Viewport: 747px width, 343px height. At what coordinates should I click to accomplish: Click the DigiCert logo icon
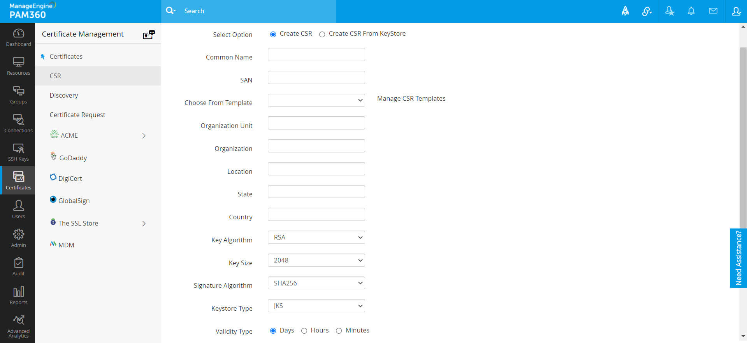(x=53, y=177)
